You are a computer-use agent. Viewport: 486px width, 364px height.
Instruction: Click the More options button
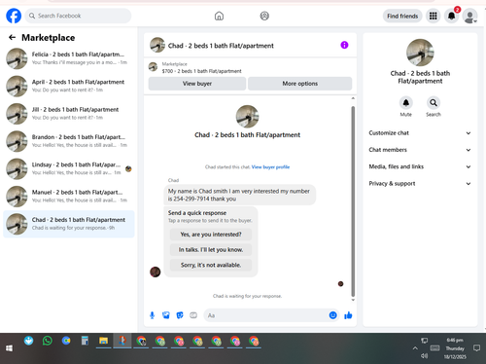click(300, 84)
